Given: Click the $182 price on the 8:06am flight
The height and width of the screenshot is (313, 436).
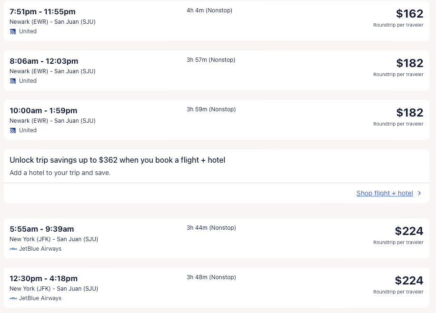Looking at the screenshot, I should coord(409,63).
